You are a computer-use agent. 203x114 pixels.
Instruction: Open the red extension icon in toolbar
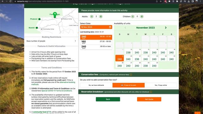(x=166, y=1)
